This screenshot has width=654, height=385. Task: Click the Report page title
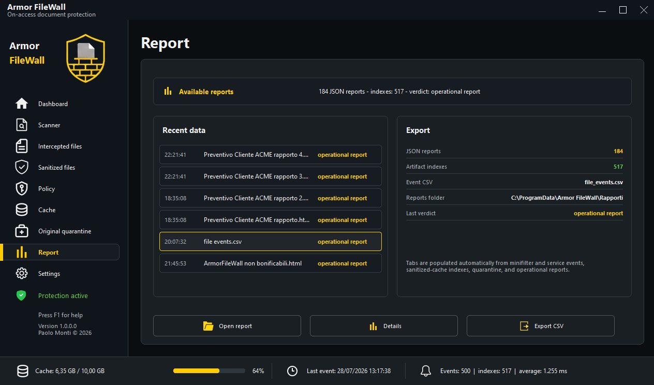(x=166, y=43)
